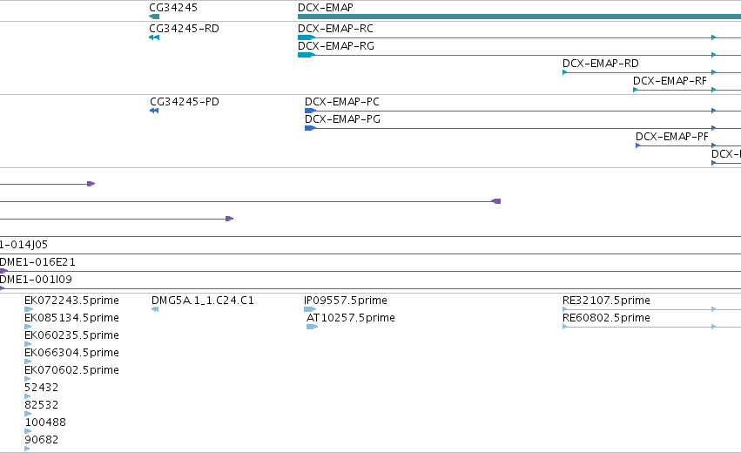Click the 1-014J05 clone label

[x=24, y=245]
